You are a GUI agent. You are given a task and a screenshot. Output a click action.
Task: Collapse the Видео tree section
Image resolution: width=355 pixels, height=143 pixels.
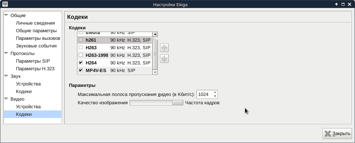click(6, 99)
